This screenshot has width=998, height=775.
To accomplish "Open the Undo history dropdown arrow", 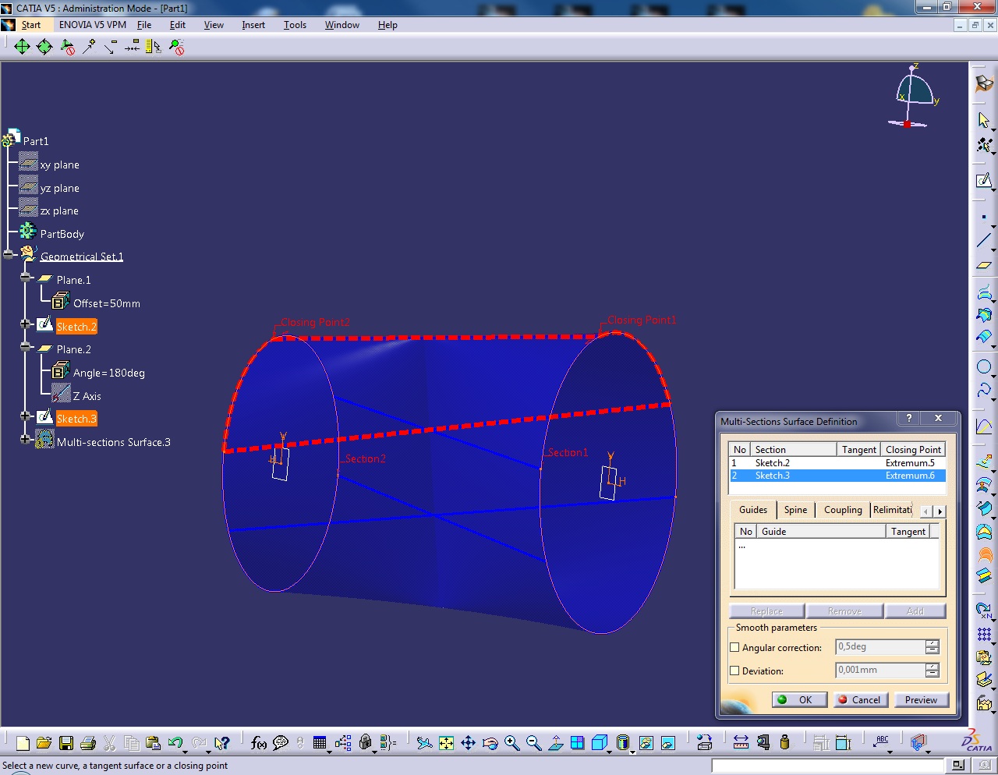I will [186, 751].
